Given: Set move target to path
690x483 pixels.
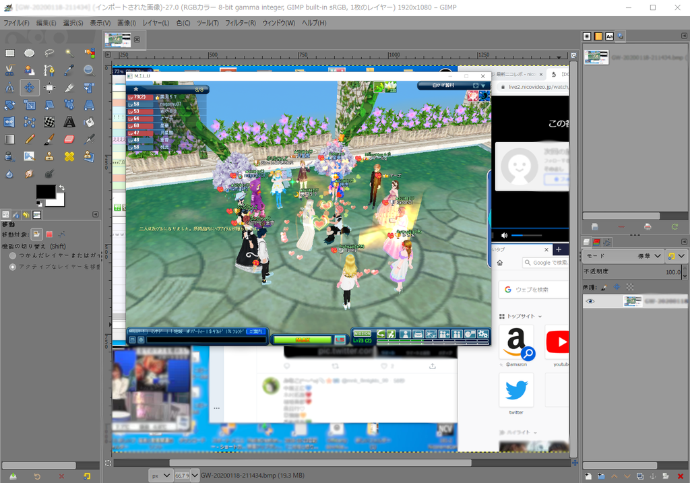Looking at the screenshot, I should [x=61, y=234].
